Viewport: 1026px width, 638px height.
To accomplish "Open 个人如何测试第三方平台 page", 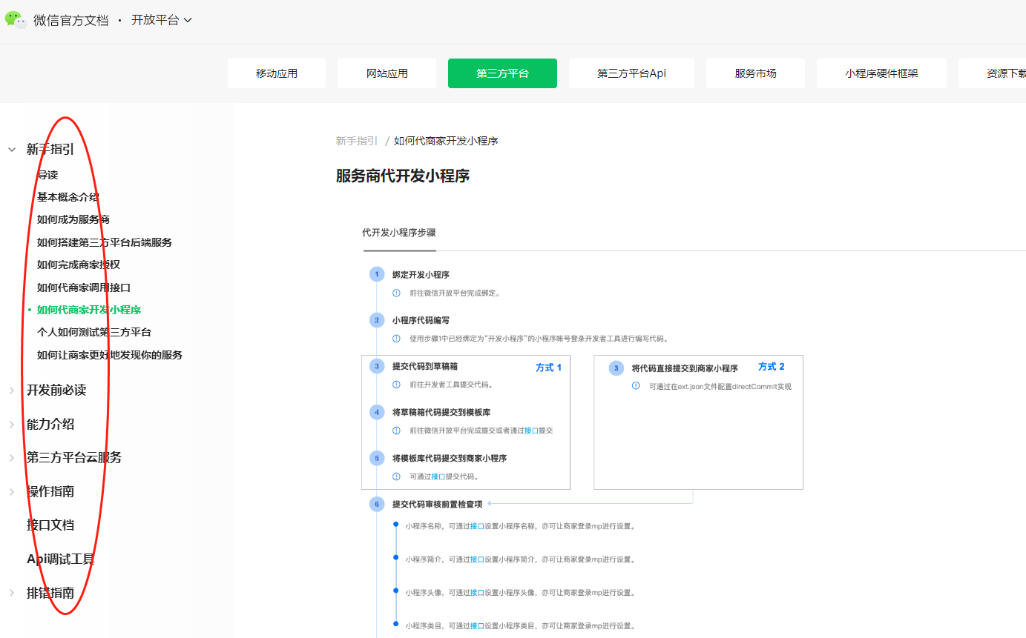I will [x=94, y=332].
